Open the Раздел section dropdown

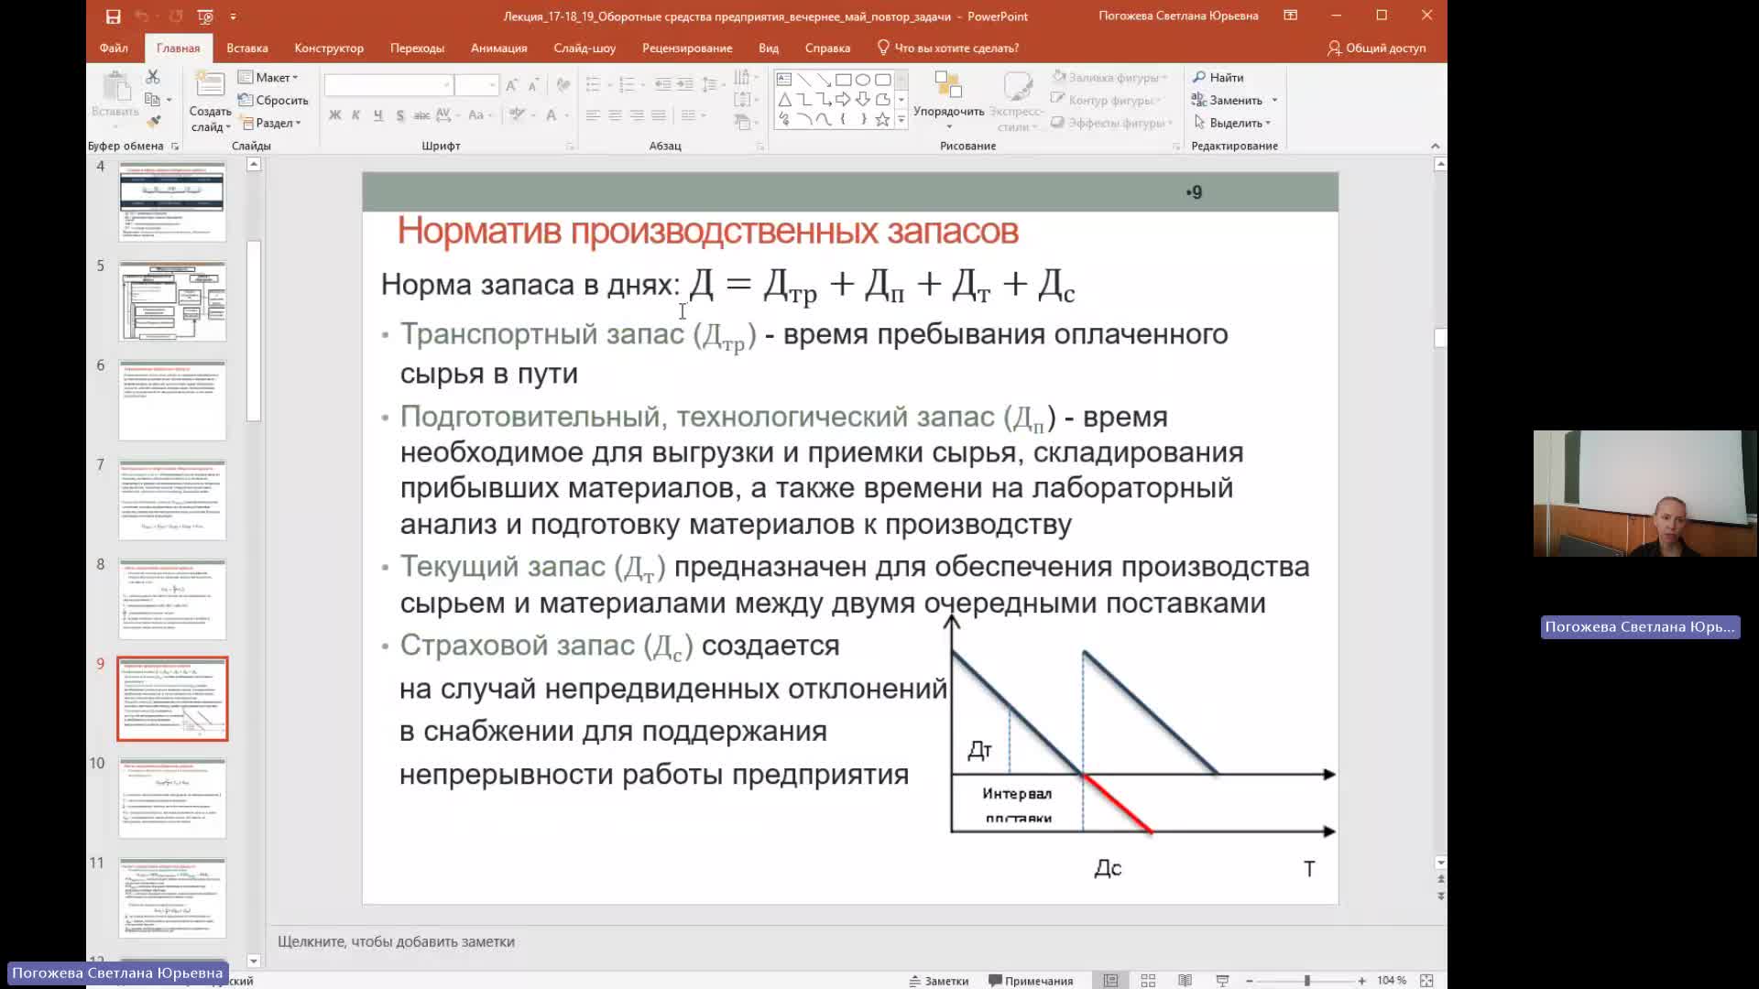pos(270,123)
